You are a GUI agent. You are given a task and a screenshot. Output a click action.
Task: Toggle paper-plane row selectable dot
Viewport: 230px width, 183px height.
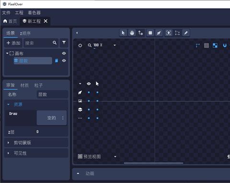(97, 92)
